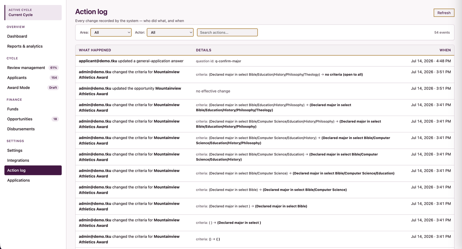Select Action log in sidebar
Screen dimensions: 462x249
point(33,170)
